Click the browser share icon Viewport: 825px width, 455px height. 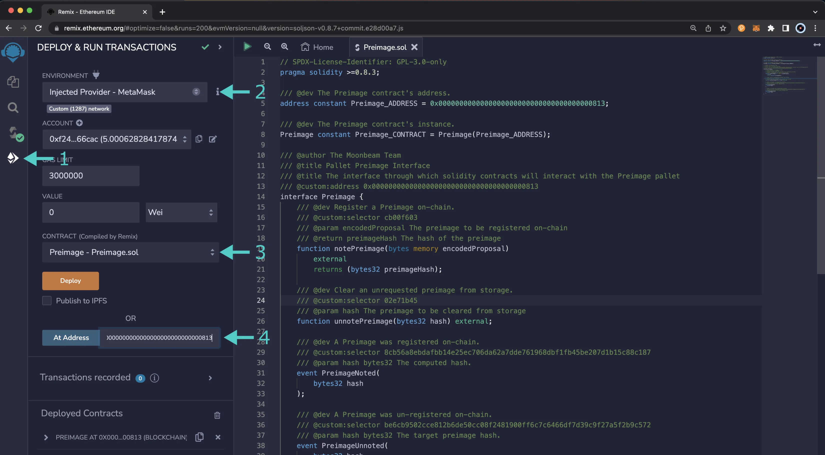[x=708, y=28]
